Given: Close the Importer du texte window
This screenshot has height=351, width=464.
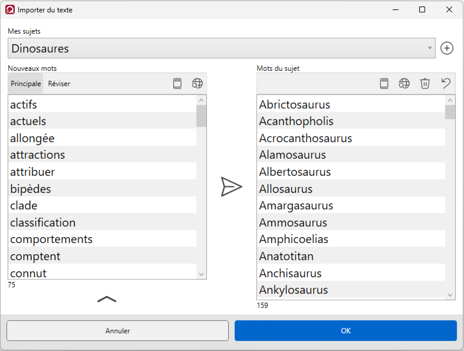Looking at the screenshot, I should 449,10.
